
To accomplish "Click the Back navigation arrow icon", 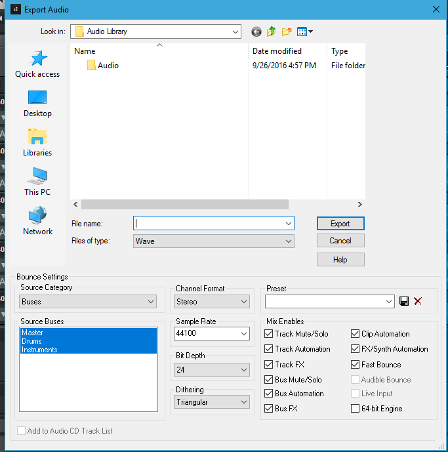I will pos(256,31).
